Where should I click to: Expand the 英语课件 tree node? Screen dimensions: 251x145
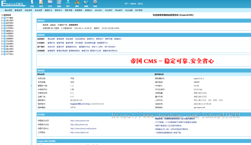[2, 26]
